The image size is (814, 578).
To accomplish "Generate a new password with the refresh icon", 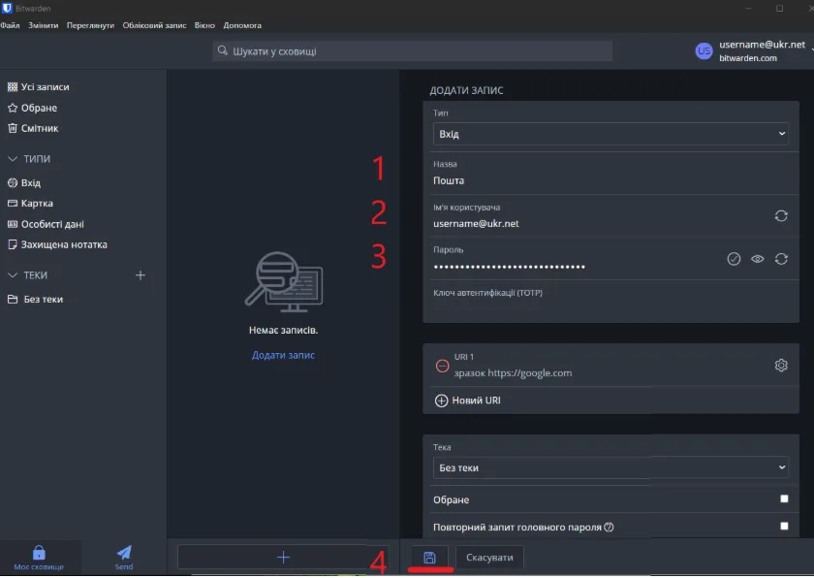I will point(781,259).
